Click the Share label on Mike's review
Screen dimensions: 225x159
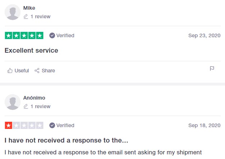coord(48,71)
